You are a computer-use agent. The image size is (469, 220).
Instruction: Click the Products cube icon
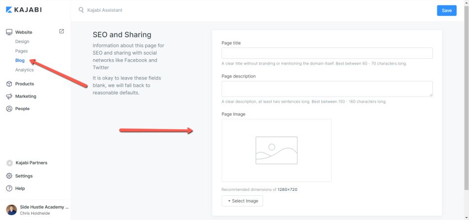[9, 84]
